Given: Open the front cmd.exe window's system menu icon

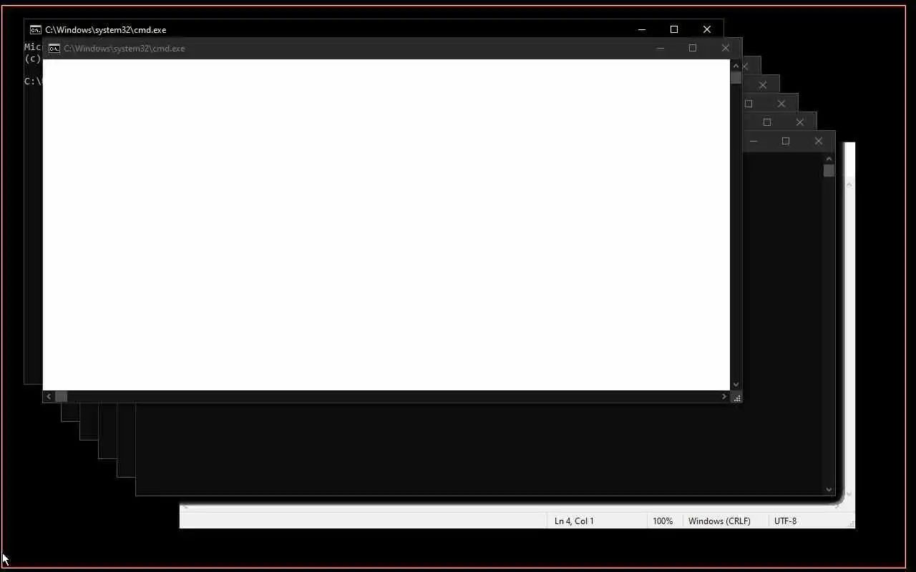Looking at the screenshot, I should [x=54, y=49].
